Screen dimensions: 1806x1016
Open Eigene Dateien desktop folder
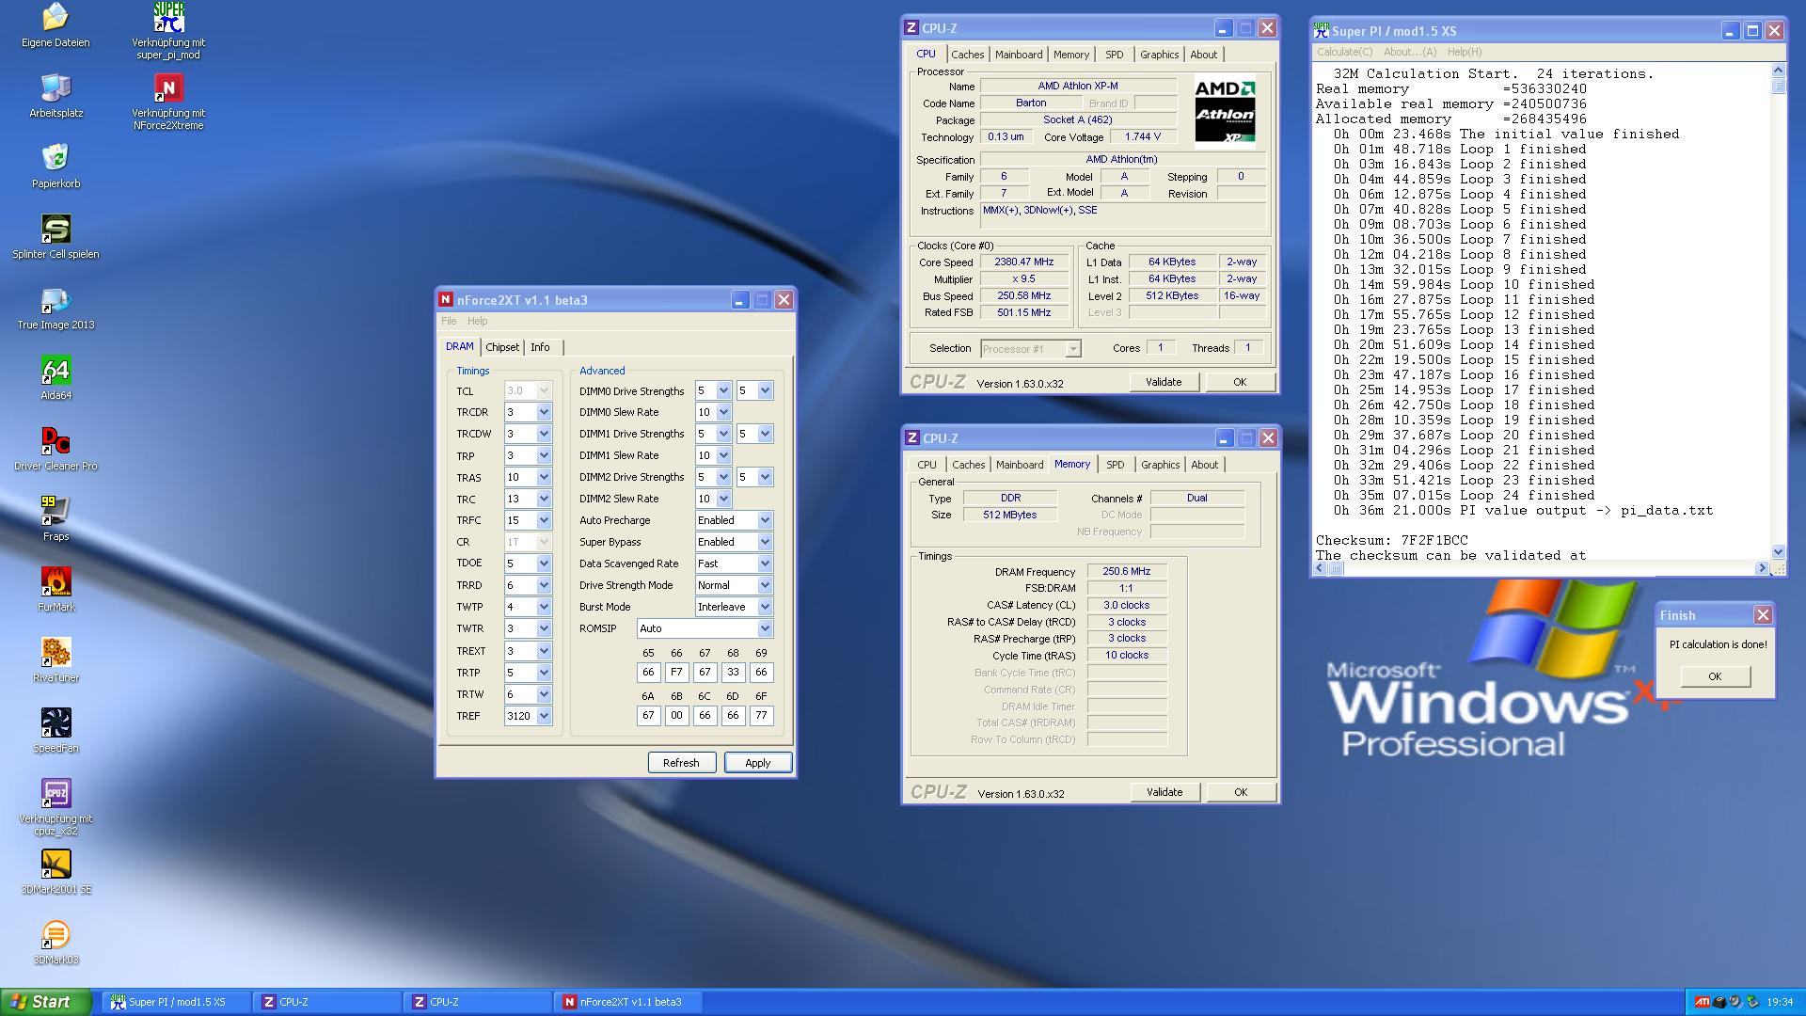[x=55, y=25]
